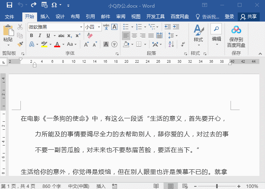Click the Cut scissors icon

20,27
